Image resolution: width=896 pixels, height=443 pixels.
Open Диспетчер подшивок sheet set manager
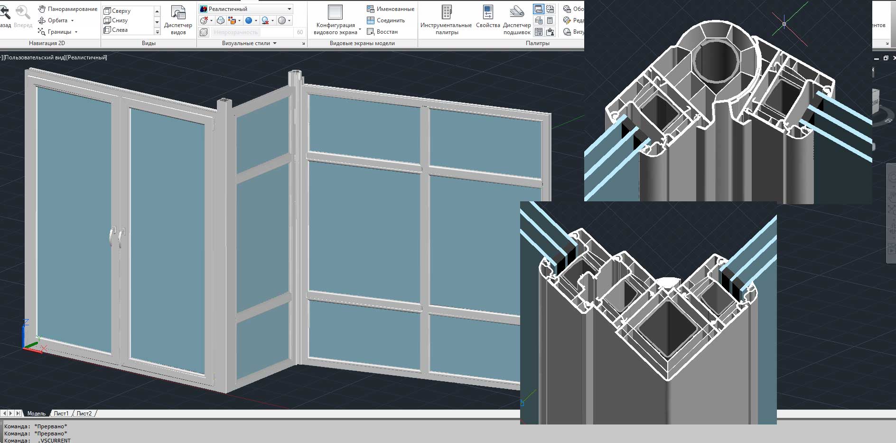(517, 20)
